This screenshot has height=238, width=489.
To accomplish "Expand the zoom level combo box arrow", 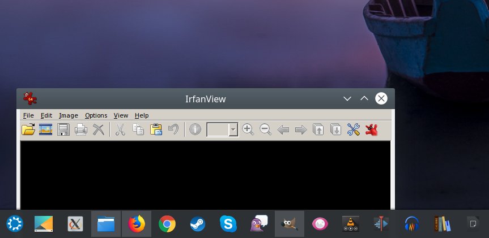I will point(233,129).
